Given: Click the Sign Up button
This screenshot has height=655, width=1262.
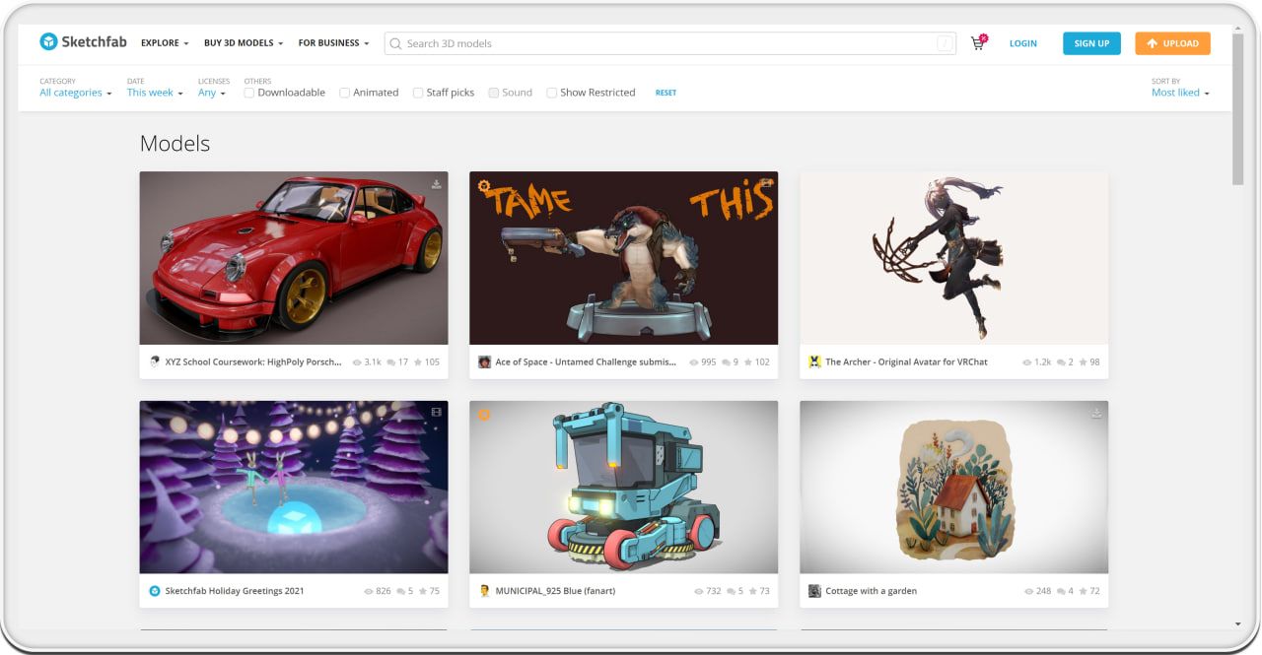Looking at the screenshot, I should pyautogui.click(x=1090, y=43).
